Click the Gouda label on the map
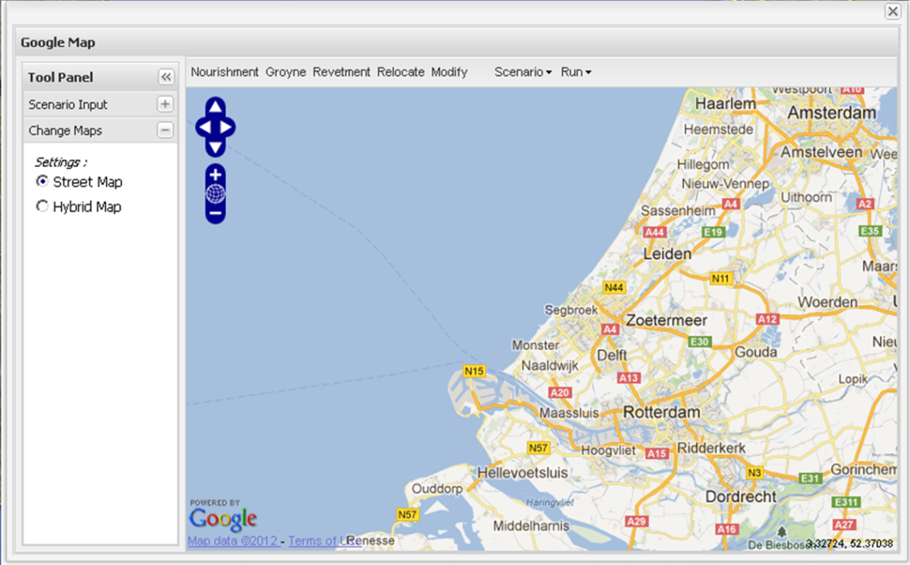Viewport: 910px width, 565px height. (x=755, y=352)
